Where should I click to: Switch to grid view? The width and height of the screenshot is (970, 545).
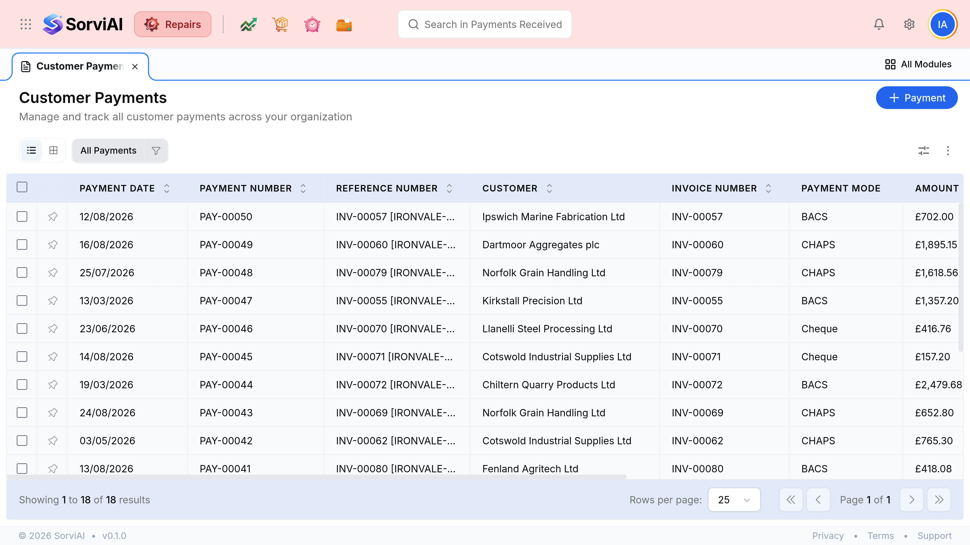(x=54, y=150)
